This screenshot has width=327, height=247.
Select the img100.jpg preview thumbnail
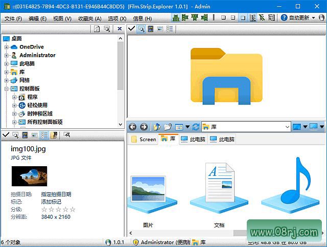[x=29, y=176]
